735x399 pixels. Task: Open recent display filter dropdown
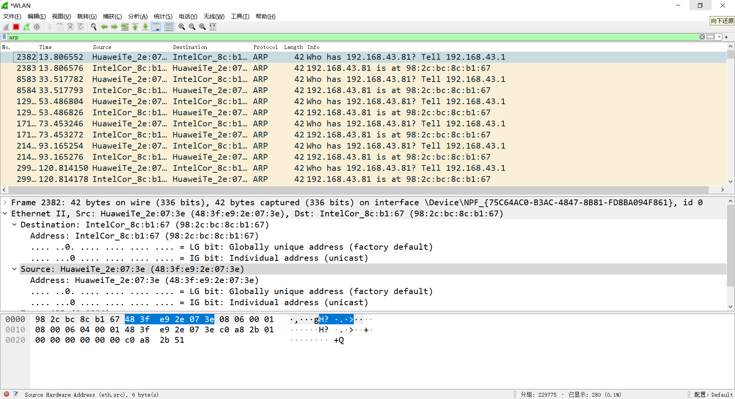pyautogui.click(x=719, y=37)
